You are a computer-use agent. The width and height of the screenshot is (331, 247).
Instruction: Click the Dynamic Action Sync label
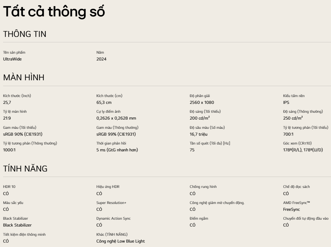tap(114, 218)
